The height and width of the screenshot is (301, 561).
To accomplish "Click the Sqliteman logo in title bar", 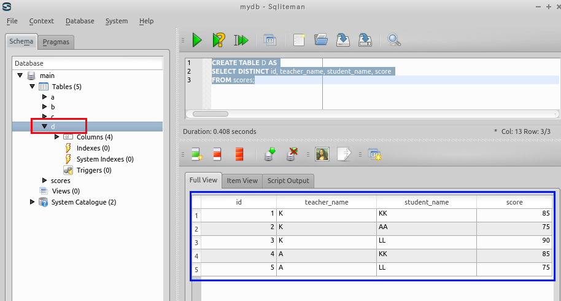I will point(6,6).
